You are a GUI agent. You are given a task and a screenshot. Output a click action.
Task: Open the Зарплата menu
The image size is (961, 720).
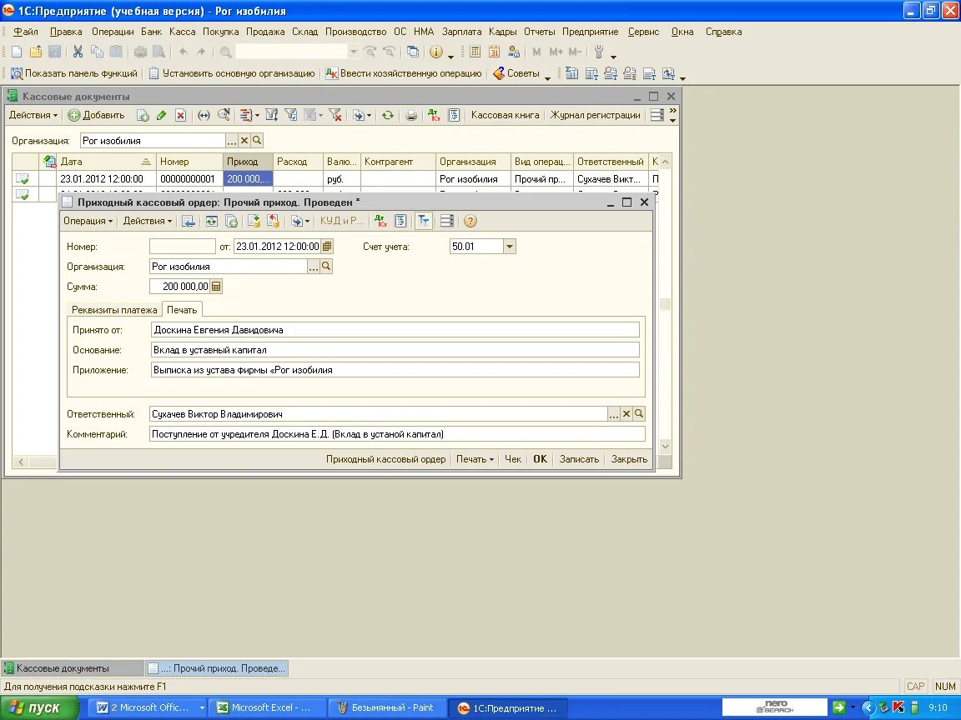coord(461,32)
